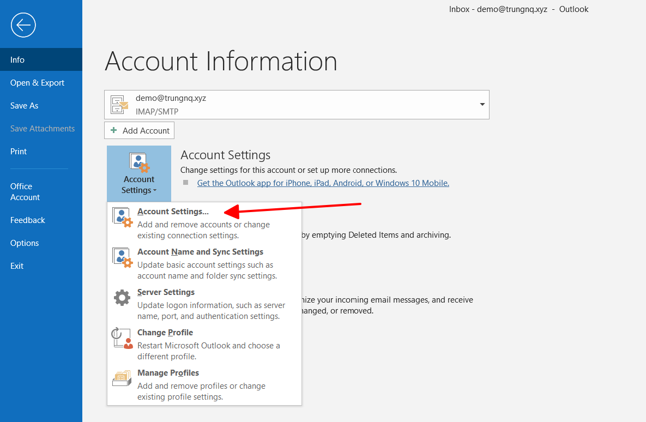Click the mail account icon beside demo@trungnq.xyz
The image size is (646, 422).
click(119, 105)
